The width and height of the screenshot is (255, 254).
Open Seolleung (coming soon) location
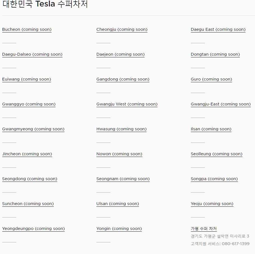[217, 154]
